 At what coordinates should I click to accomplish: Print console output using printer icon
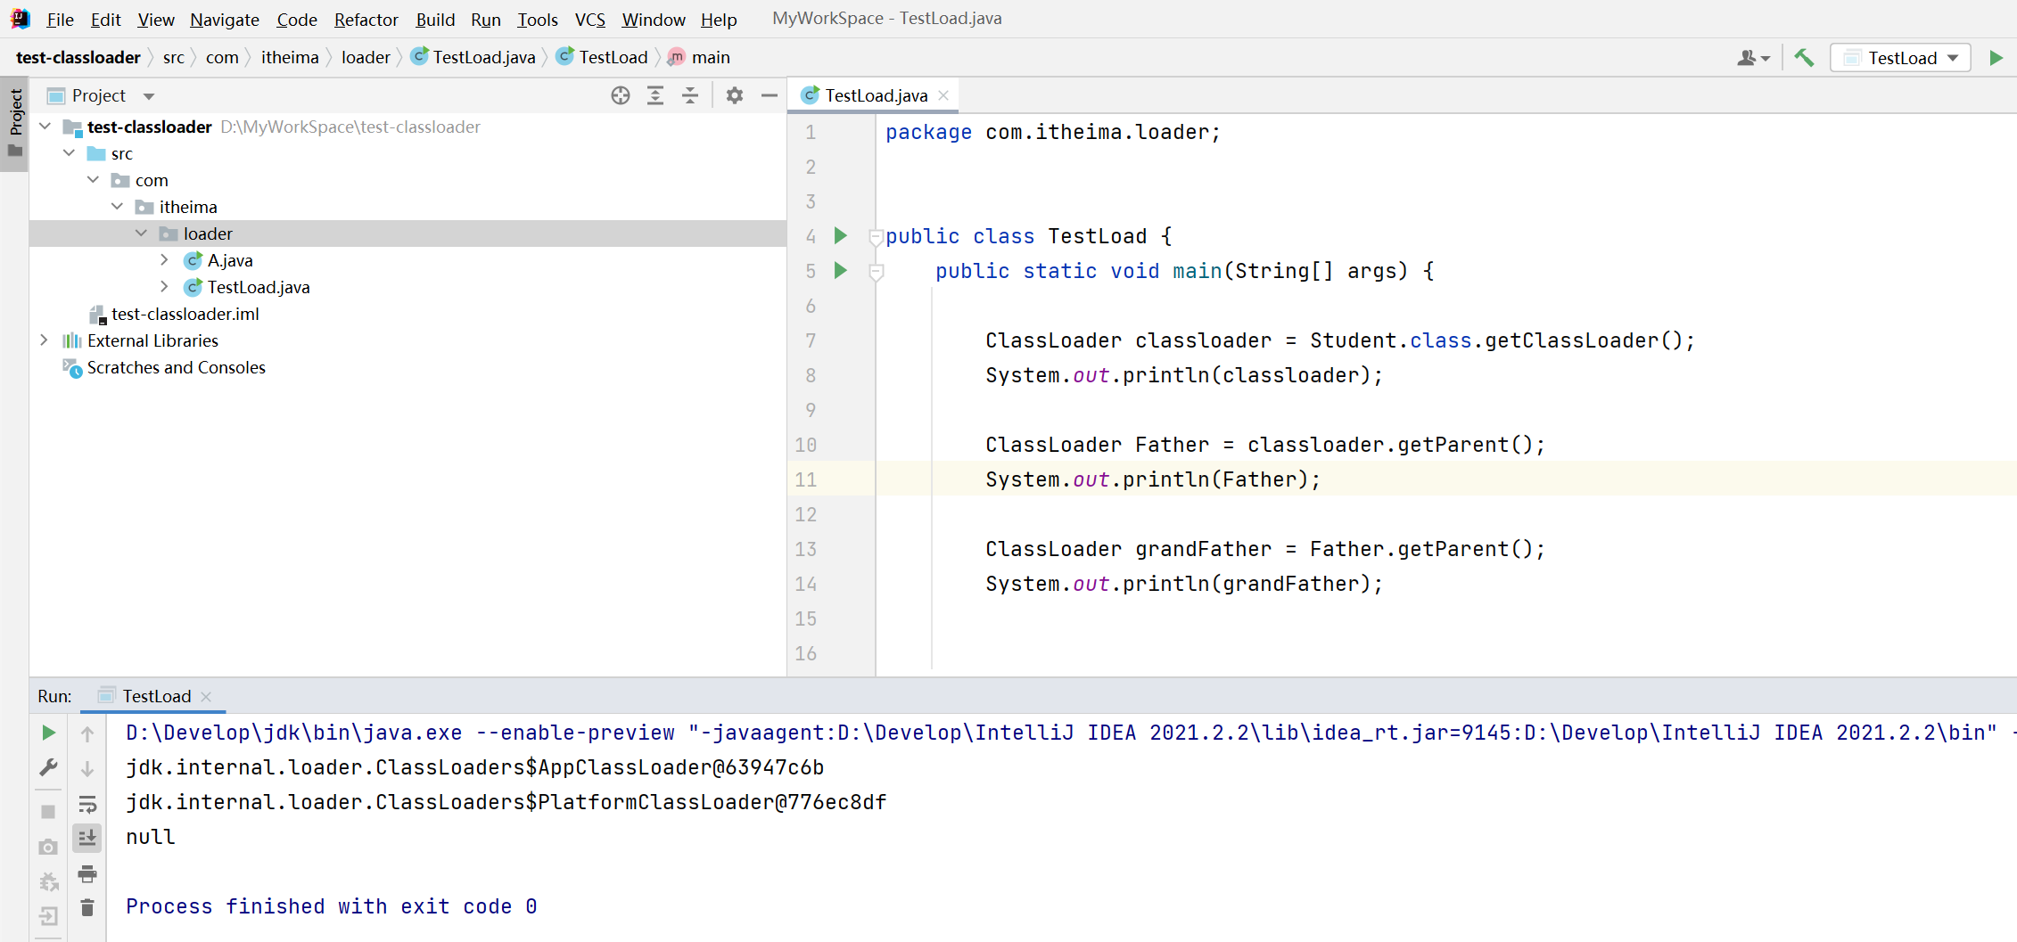[87, 873]
